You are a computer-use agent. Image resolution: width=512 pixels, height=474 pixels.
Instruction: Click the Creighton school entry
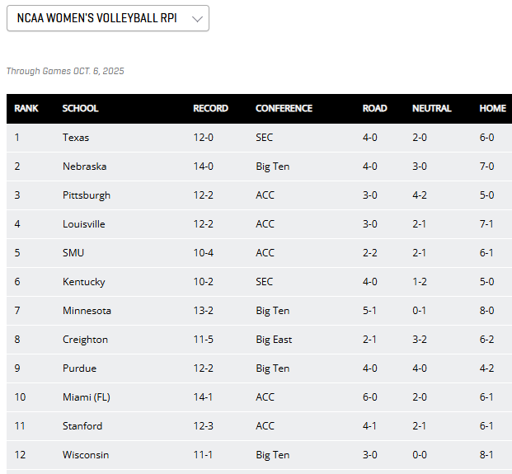point(85,340)
